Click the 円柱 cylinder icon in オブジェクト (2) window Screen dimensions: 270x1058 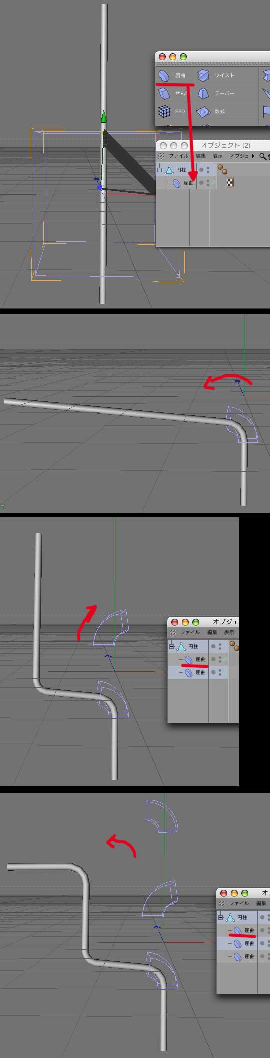click(169, 170)
